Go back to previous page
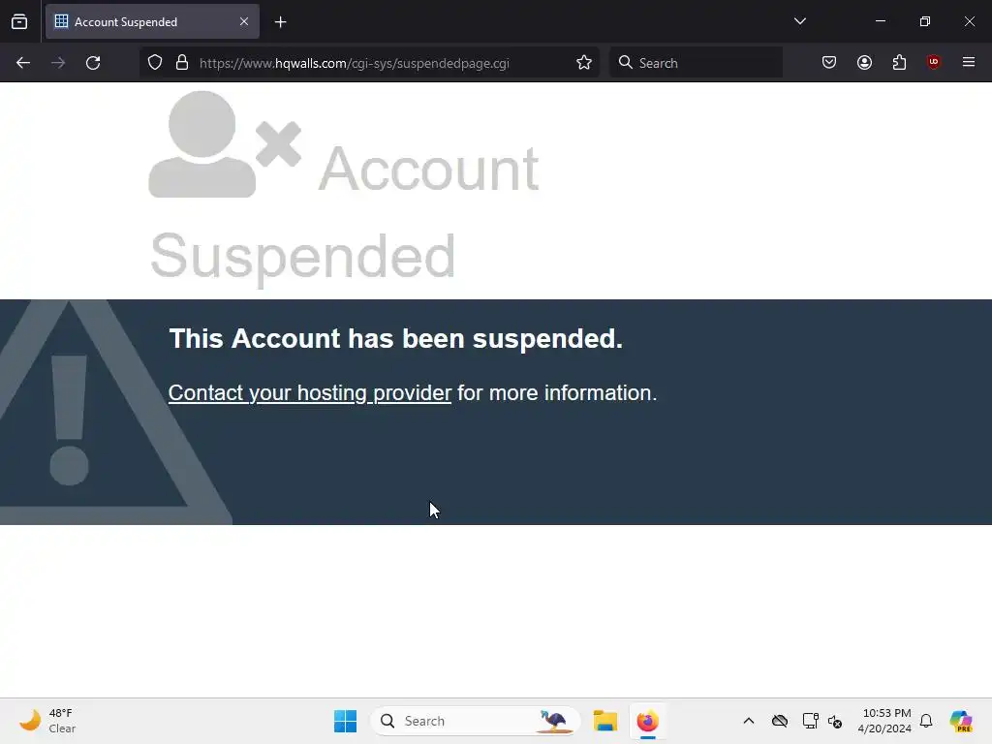992x744 pixels. (23, 63)
